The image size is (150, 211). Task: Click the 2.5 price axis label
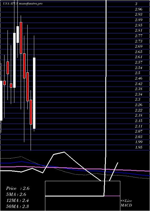point(137,73)
